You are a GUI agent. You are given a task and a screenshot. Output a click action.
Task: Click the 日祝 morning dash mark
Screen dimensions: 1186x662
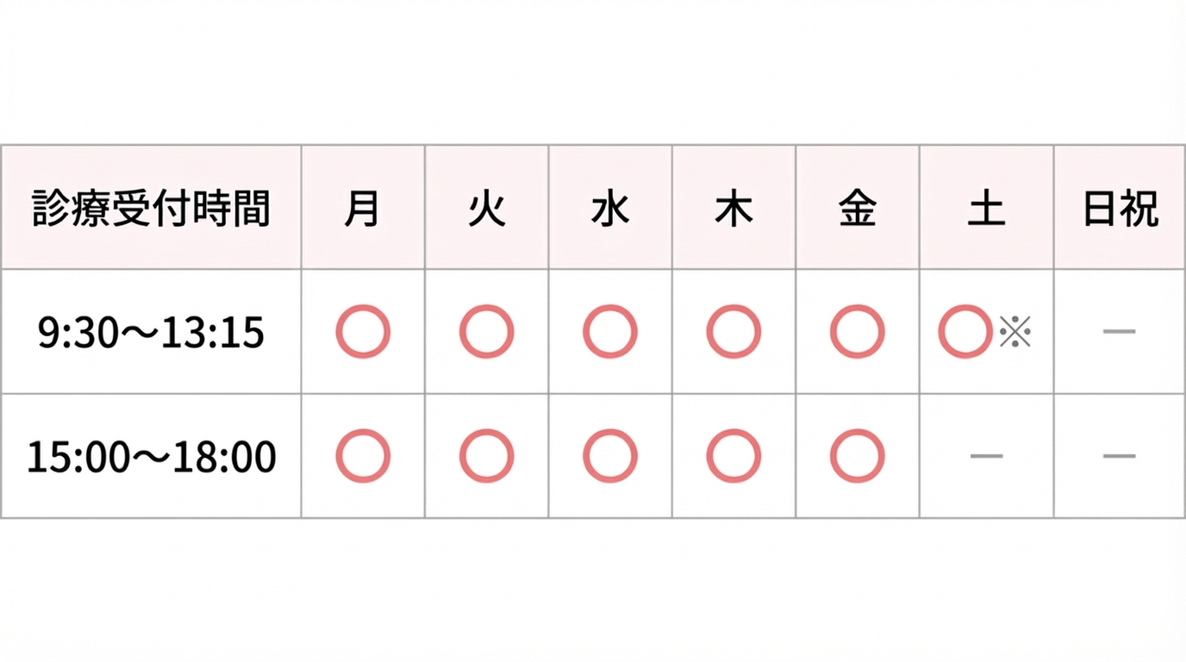(1119, 332)
